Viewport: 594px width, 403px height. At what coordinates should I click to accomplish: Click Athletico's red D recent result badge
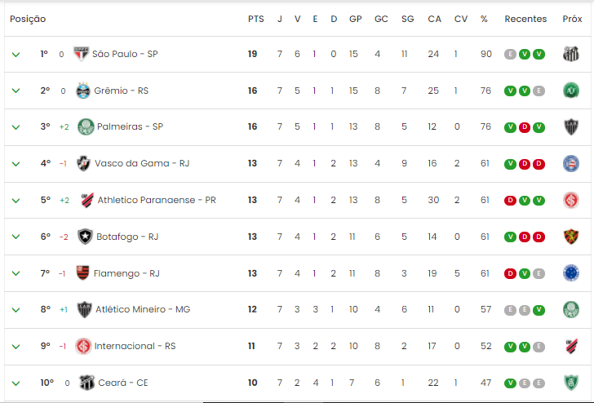(x=510, y=201)
